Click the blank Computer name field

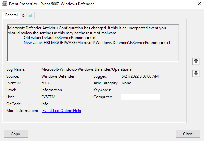tap(140, 97)
